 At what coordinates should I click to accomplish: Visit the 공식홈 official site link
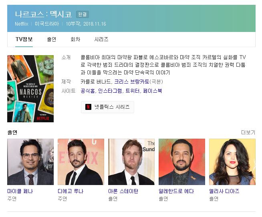coord(88,91)
